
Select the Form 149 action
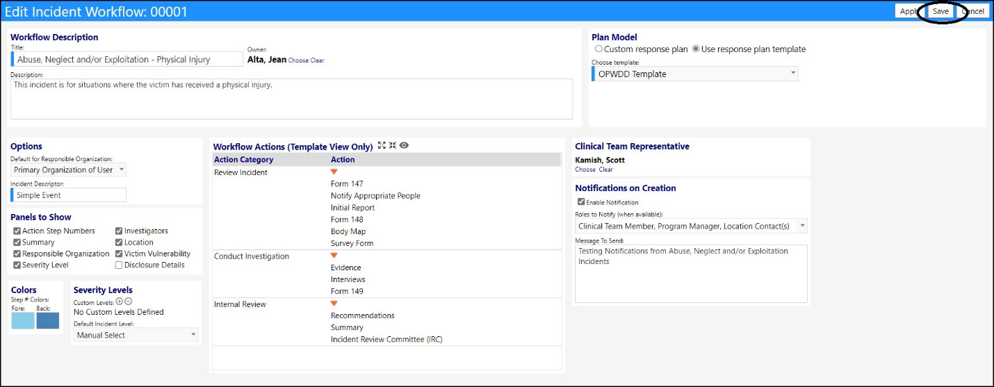pyautogui.click(x=348, y=291)
